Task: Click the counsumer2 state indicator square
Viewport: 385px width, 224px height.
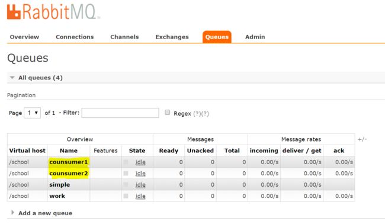Action: pos(126,174)
